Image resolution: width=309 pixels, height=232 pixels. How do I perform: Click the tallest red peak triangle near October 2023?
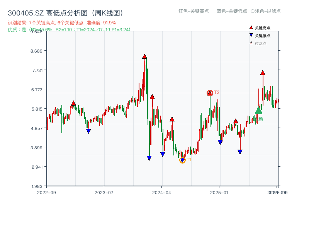click(144, 56)
